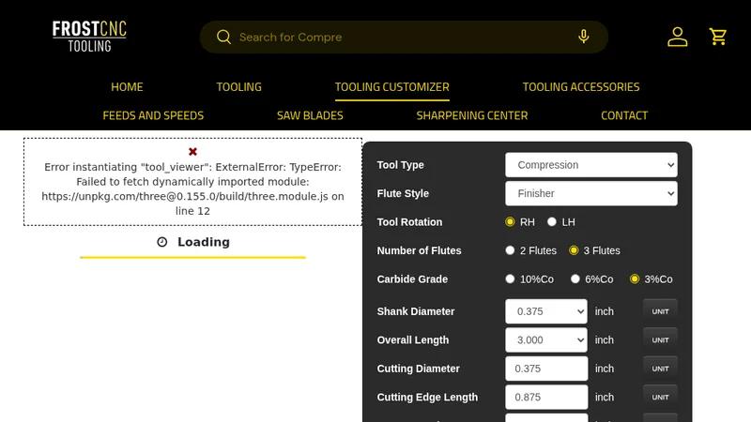Activate voice search microphone icon
Viewport: 751px width, 422px height.
click(583, 37)
